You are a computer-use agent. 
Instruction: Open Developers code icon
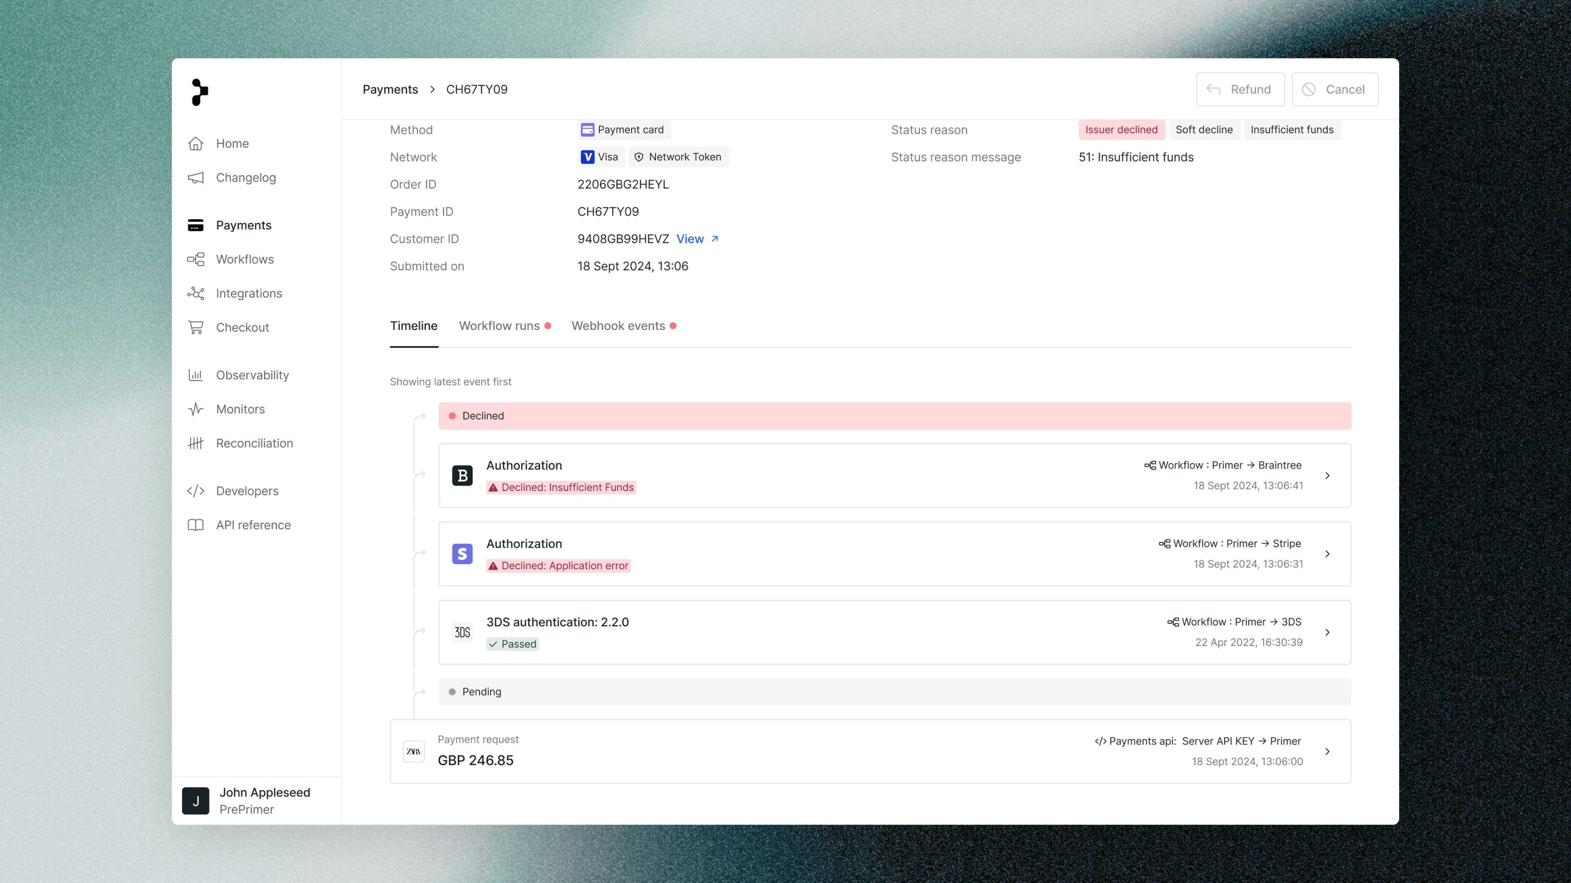click(195, 491)
